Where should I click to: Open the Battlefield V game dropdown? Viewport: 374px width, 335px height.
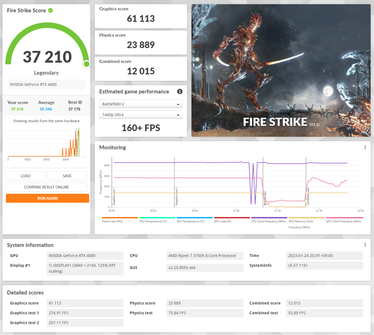[x=141, y=104]
